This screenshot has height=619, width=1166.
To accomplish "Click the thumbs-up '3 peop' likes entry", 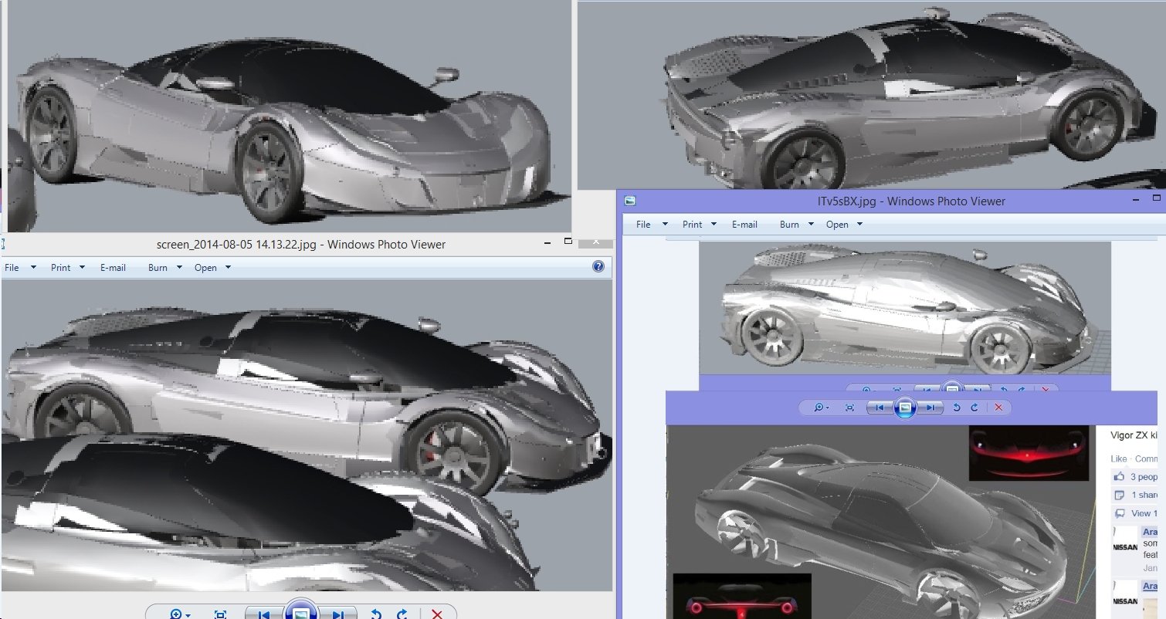I will pyautogui.click(x=1136, y=477).
